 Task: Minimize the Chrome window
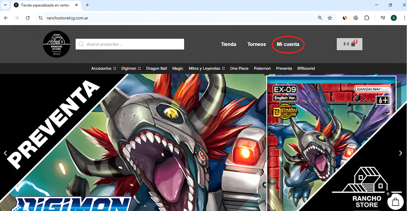(377, 5)
